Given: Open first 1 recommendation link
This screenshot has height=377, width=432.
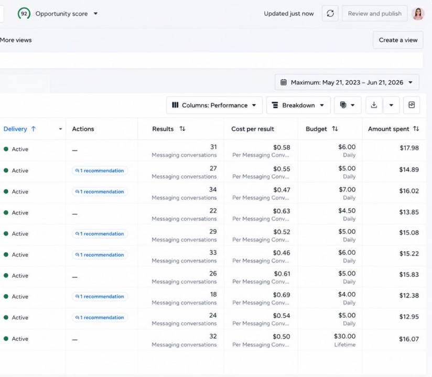Looking at the screenshot, I should coord(100,170).
